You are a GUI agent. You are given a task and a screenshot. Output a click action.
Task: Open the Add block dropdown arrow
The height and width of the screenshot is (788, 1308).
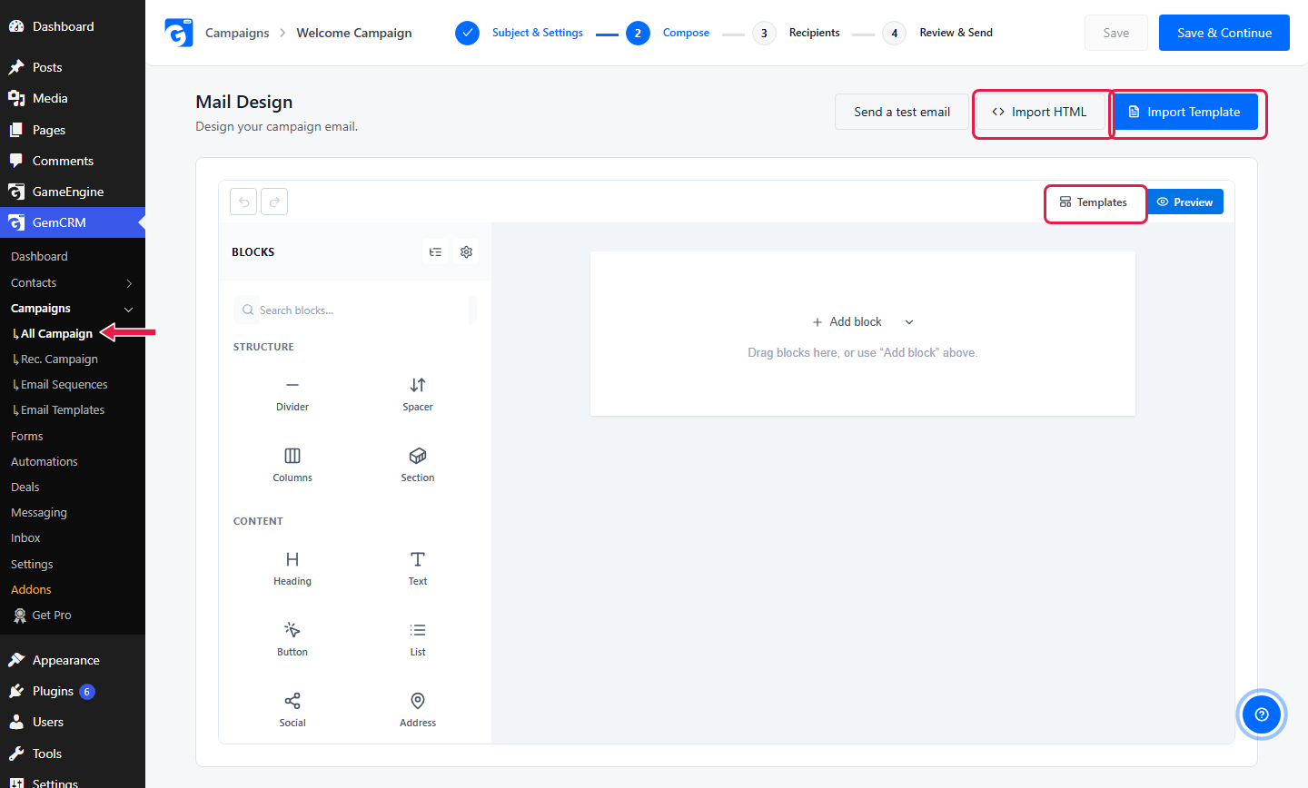909,322
